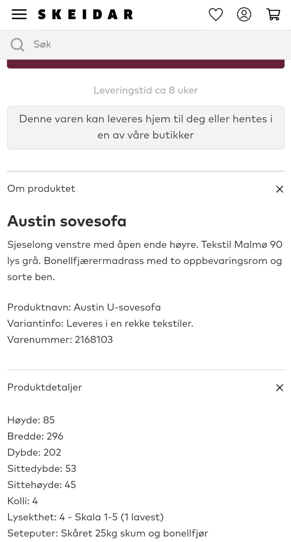Screen dimensions: 291x542
Task: Click the Bredde: 296 detail
Action: coord(35,436)
